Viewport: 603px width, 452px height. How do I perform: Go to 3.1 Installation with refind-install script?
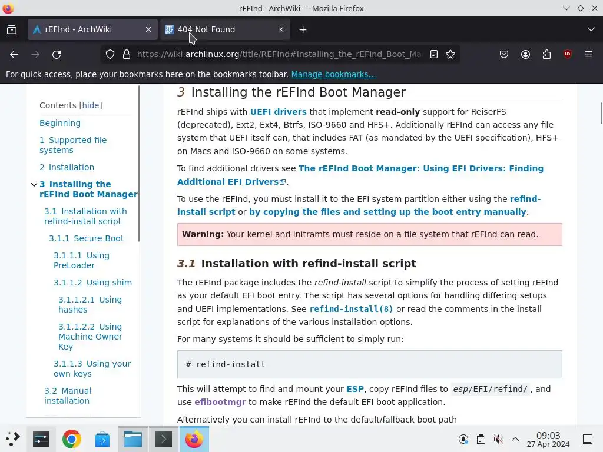[85, 217]
